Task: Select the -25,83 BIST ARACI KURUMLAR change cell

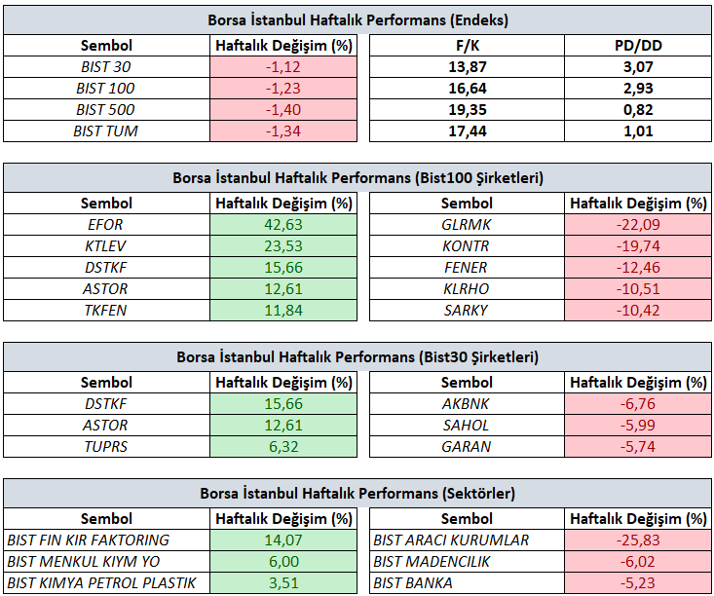Action: click(637, 540)
